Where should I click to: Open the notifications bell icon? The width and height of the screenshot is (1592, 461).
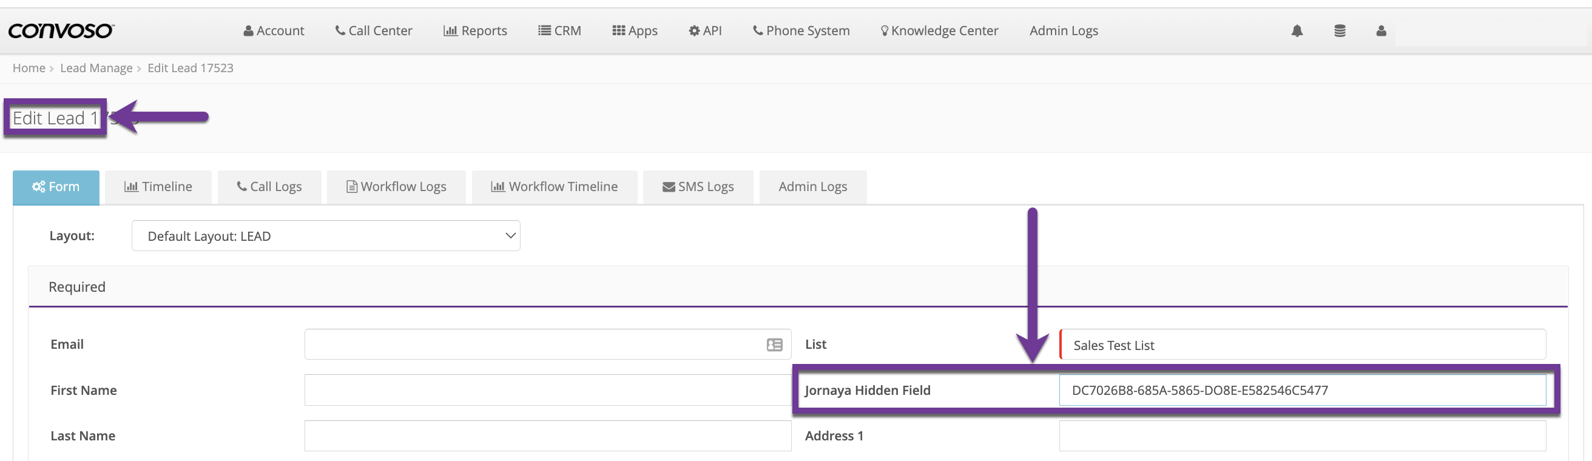(1297, 31)
